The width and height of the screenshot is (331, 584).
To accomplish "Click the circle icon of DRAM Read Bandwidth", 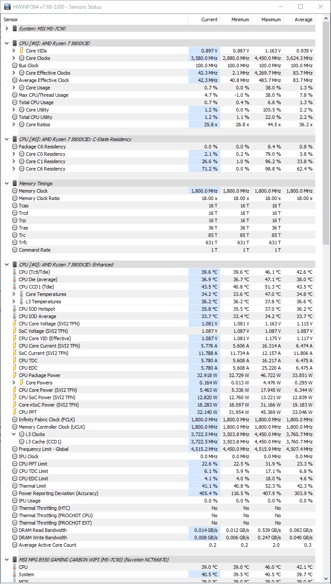I will (x=15, y=530).
